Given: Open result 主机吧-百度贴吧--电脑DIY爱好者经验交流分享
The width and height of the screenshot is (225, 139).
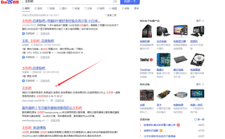Looking at the screenshot, I should pos(61,21).
